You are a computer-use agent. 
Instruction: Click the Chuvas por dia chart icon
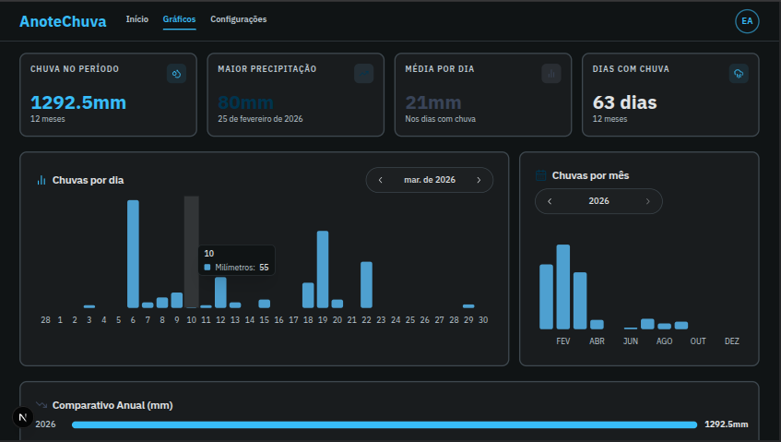[x=41, y=180]
